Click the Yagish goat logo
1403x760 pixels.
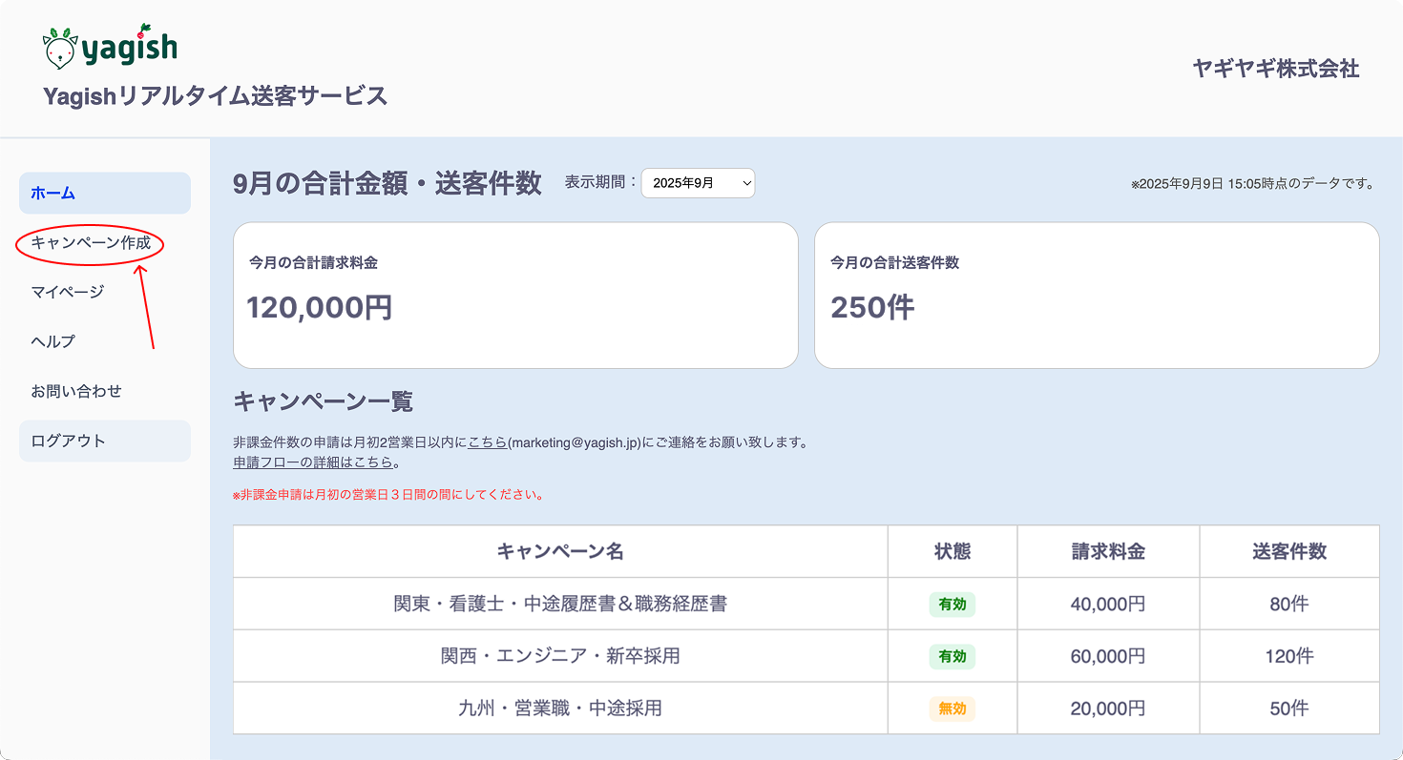[x=110, y=47]
